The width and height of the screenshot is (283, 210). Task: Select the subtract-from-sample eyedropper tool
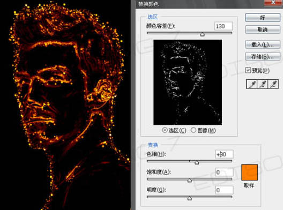(x=273, y=84)
